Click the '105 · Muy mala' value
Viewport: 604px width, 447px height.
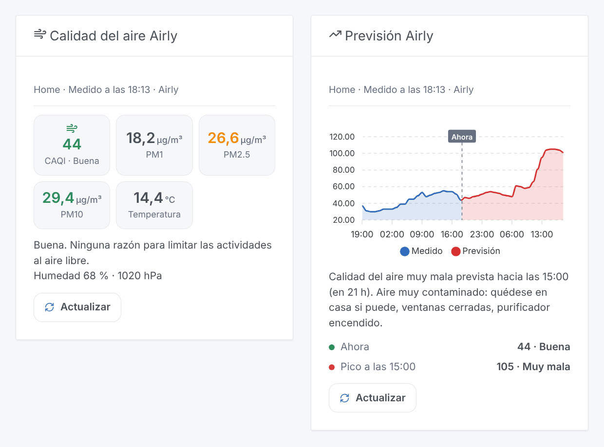click(533, 367)
